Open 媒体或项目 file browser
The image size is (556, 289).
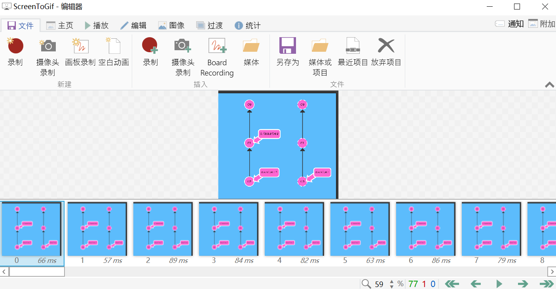point(320,55)
